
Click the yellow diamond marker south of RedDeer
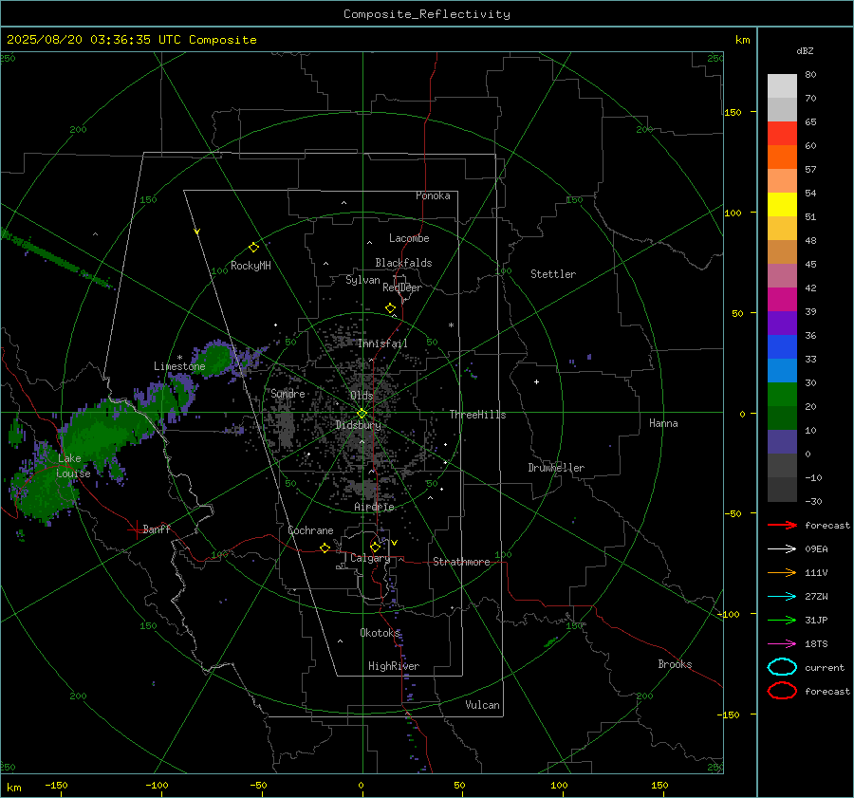coord(390,308)
